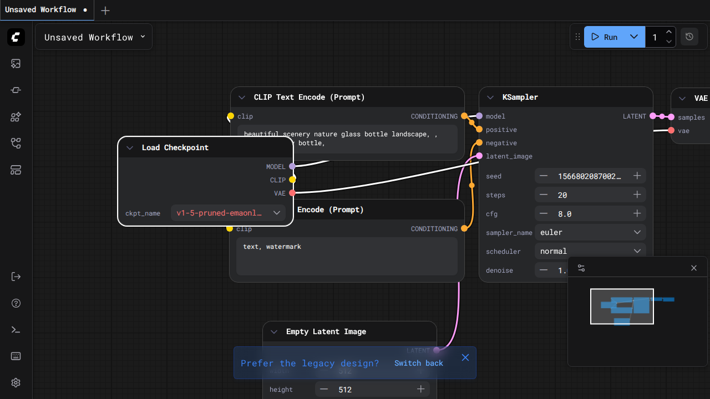Toggle the bottom console terminal icon
Viewport: 710px width, 399px height.
(16, 330)
